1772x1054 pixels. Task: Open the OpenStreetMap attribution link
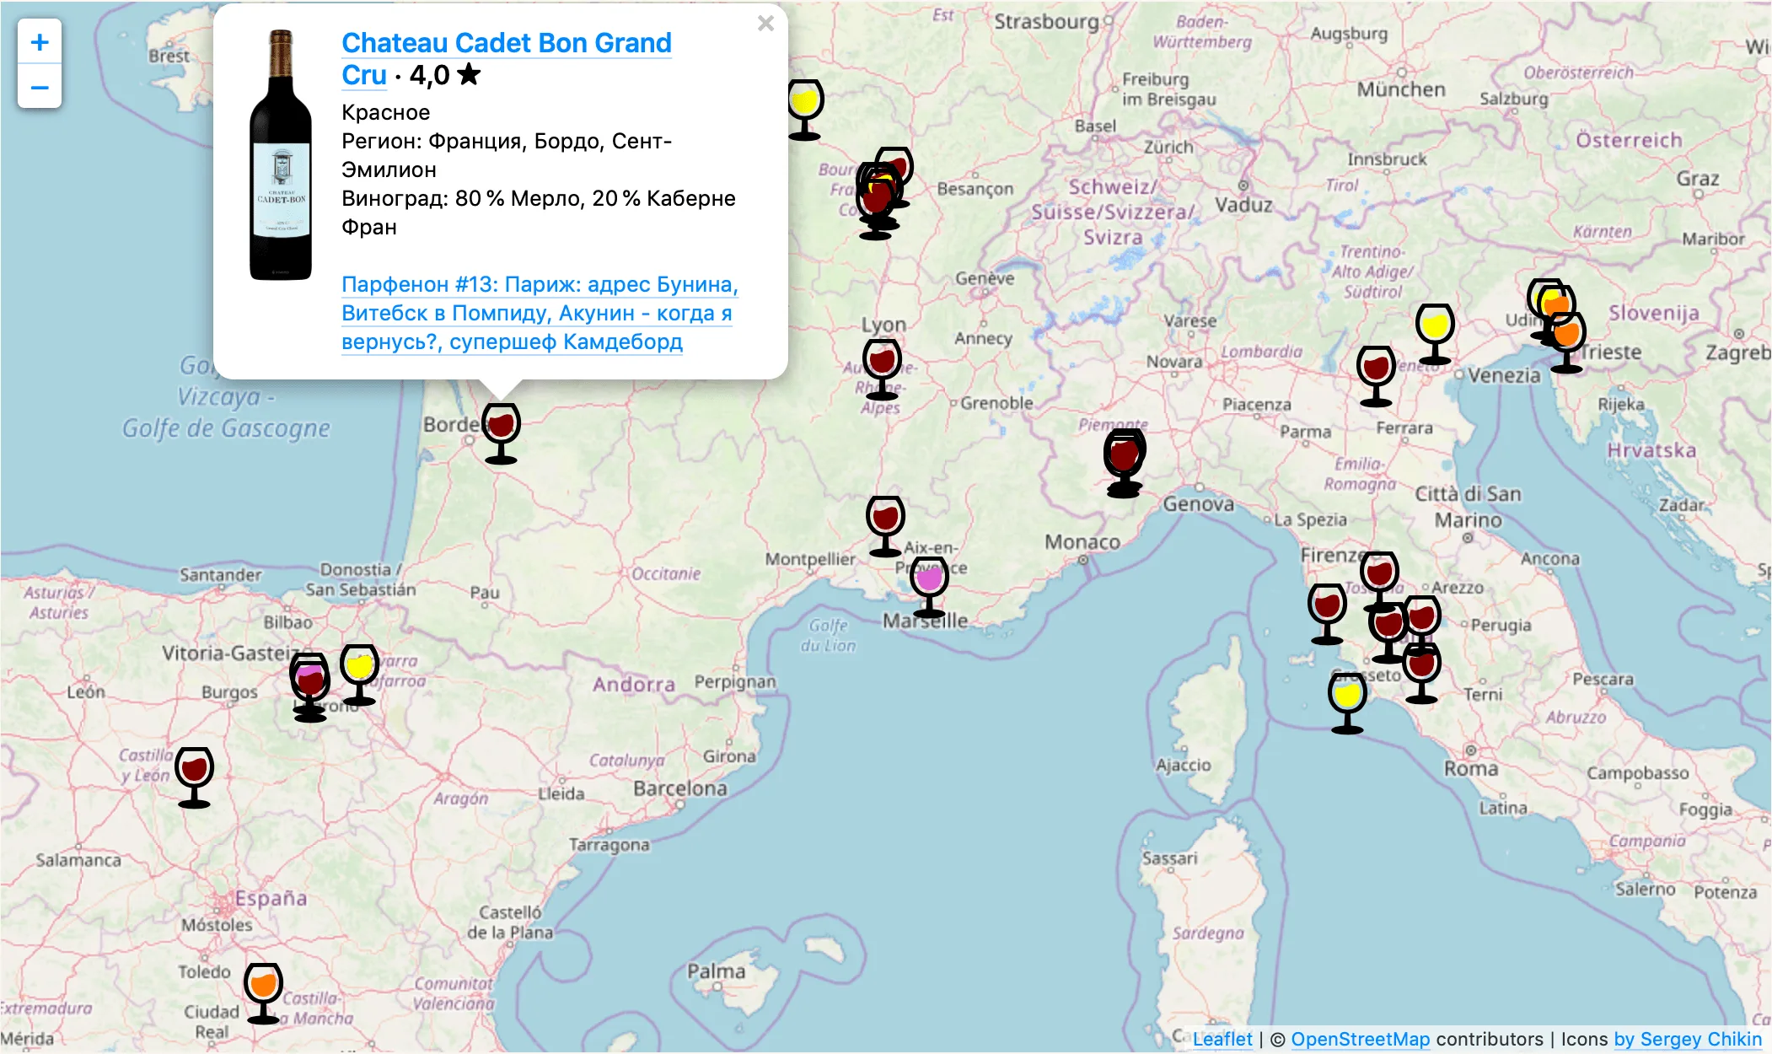tap(1360, 1039)
